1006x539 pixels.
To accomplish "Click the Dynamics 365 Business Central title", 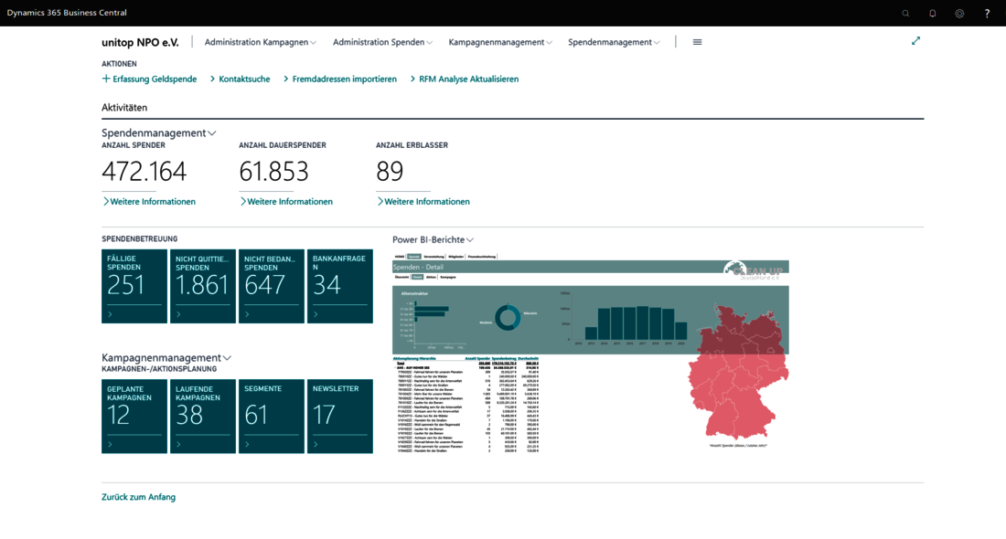I will coord(67,13).
